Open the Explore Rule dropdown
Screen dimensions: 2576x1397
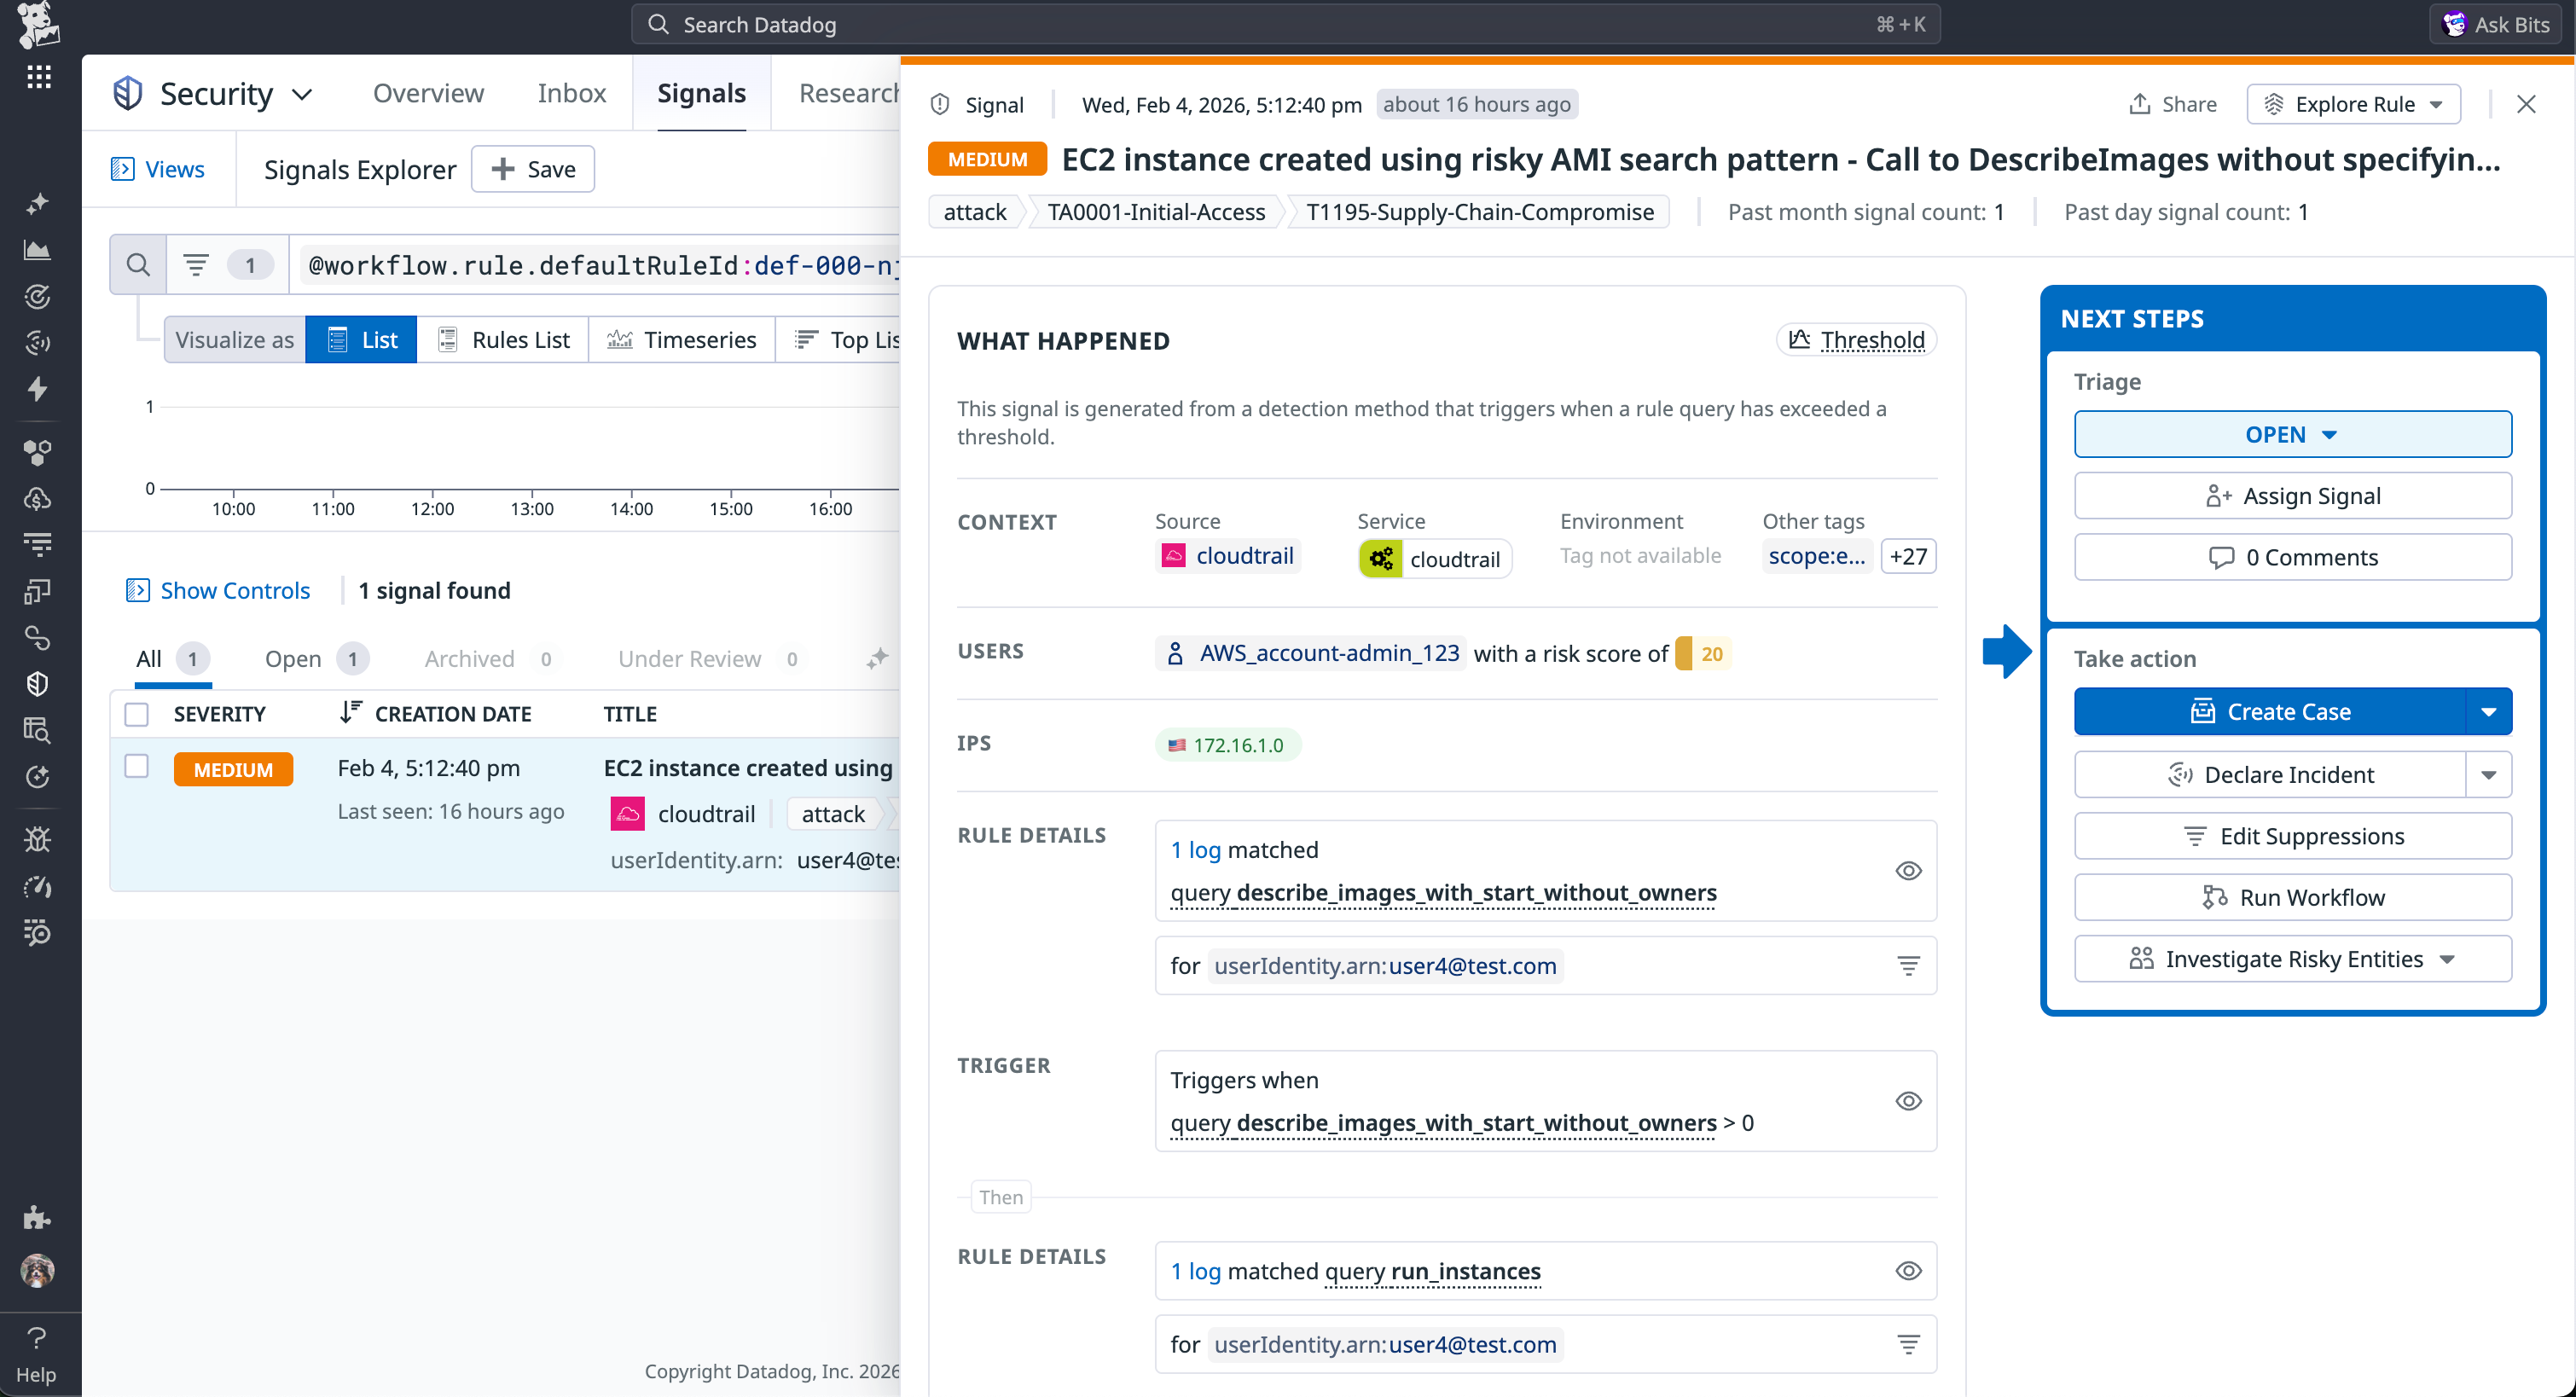tap(2353, 103)
